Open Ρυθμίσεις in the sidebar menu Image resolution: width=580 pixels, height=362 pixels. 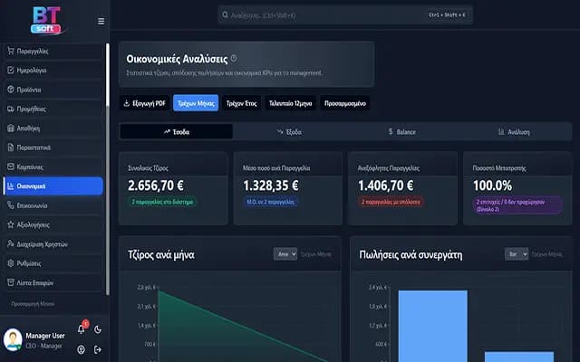click(x=53, y=263)
